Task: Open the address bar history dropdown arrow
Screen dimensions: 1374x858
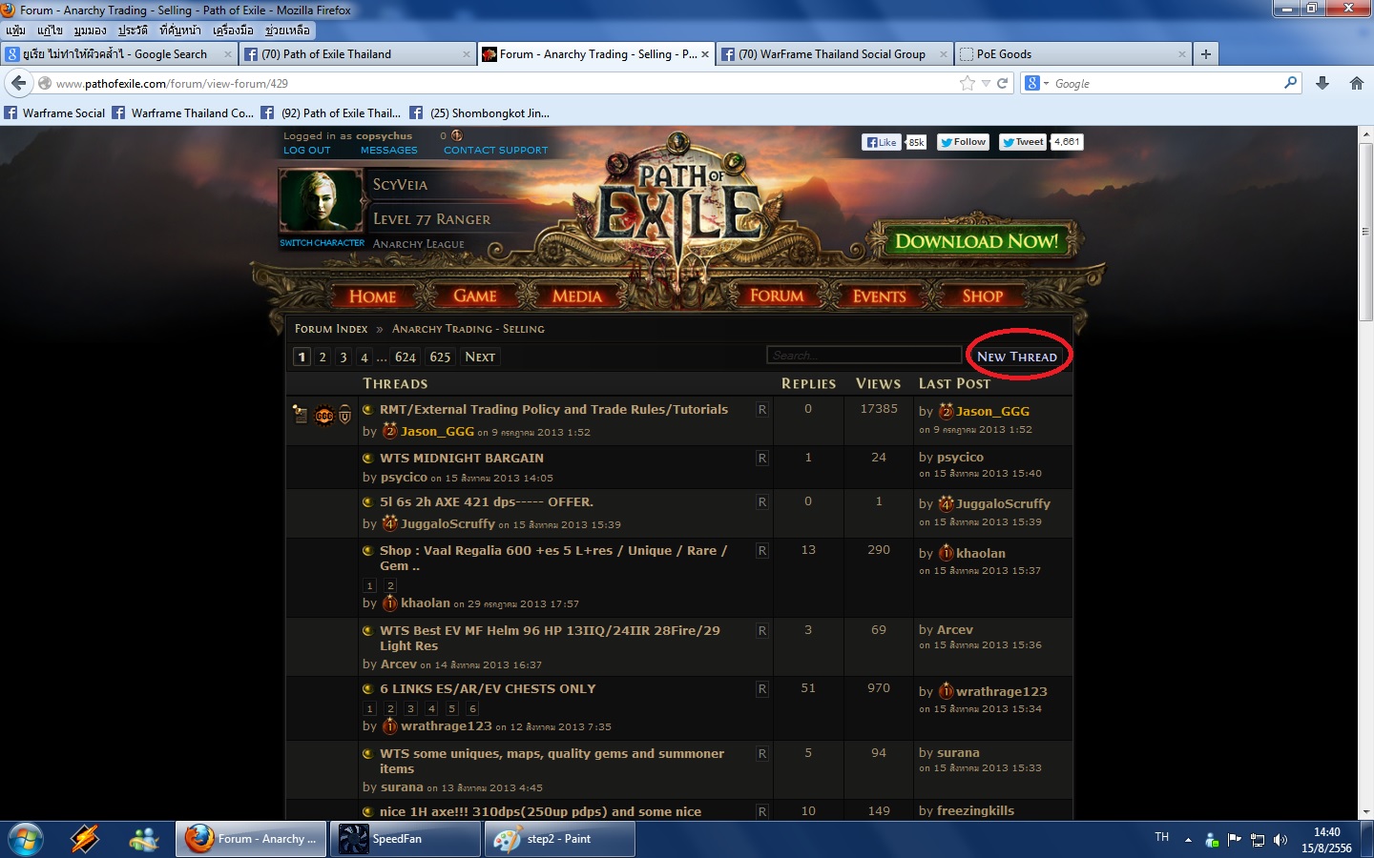Action: 986,83
